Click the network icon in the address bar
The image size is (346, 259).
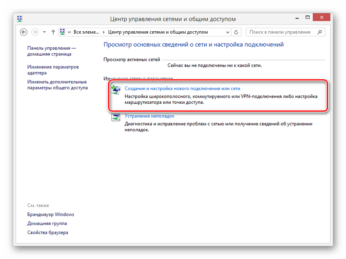pos(62,32)
